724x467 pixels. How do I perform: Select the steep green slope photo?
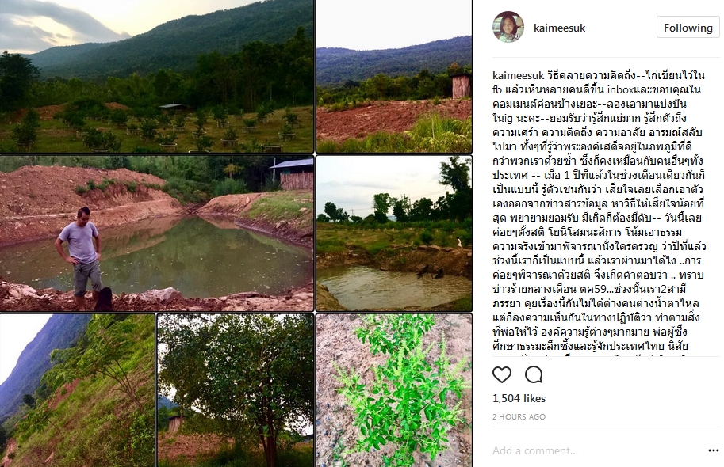click(77, 390)
